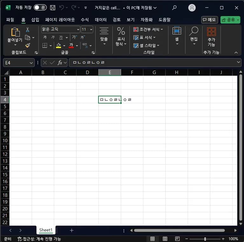Open the 편집 editing menu
The height and width of the screenshot is (242, 244).
(x=194, y=36)
